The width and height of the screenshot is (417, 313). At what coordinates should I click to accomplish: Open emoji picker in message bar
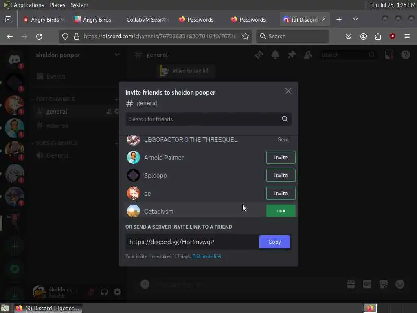pos(400,284)
